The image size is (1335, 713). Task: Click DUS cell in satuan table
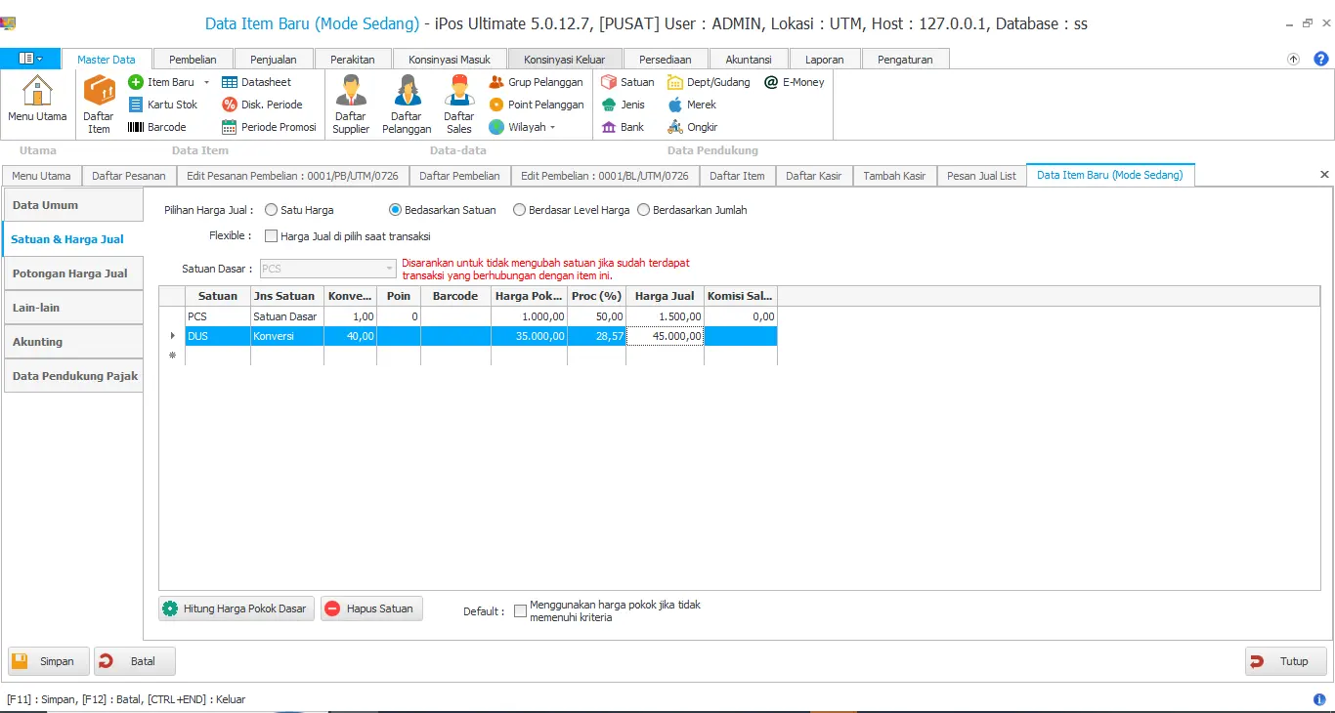coord(218,336)
